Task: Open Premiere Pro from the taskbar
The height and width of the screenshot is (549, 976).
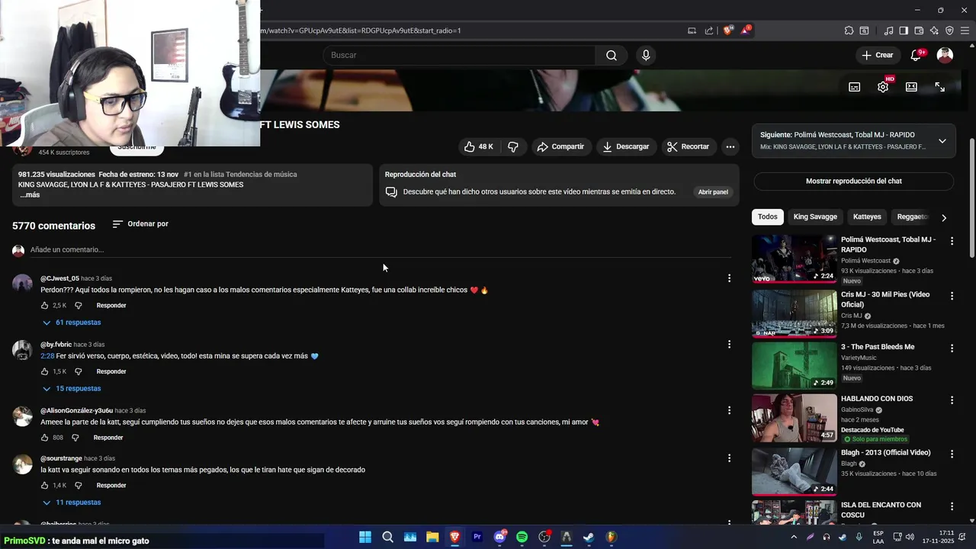Action: point(477,537)
